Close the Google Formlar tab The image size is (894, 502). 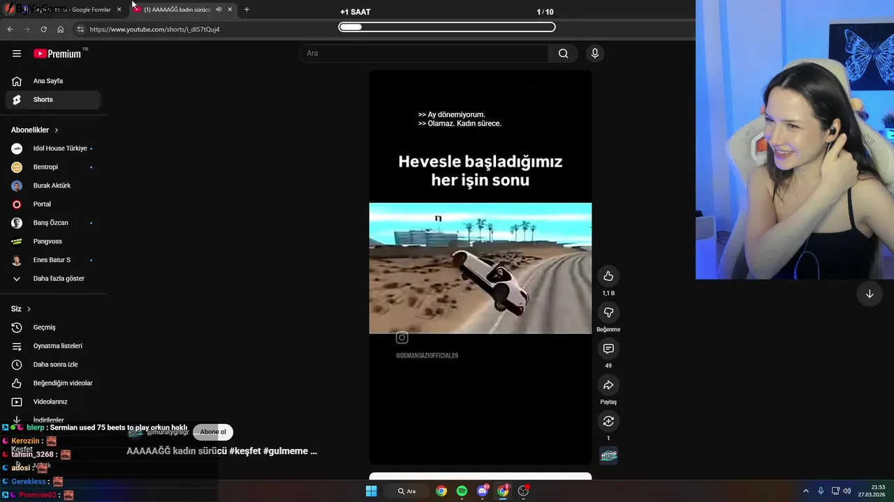(x=119, y=10)
